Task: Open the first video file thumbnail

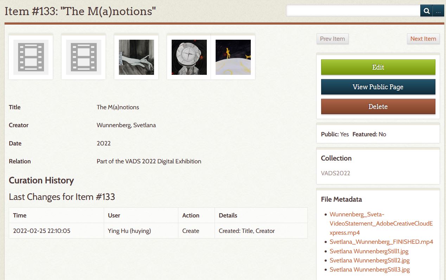Action: (x=31, y=57)
